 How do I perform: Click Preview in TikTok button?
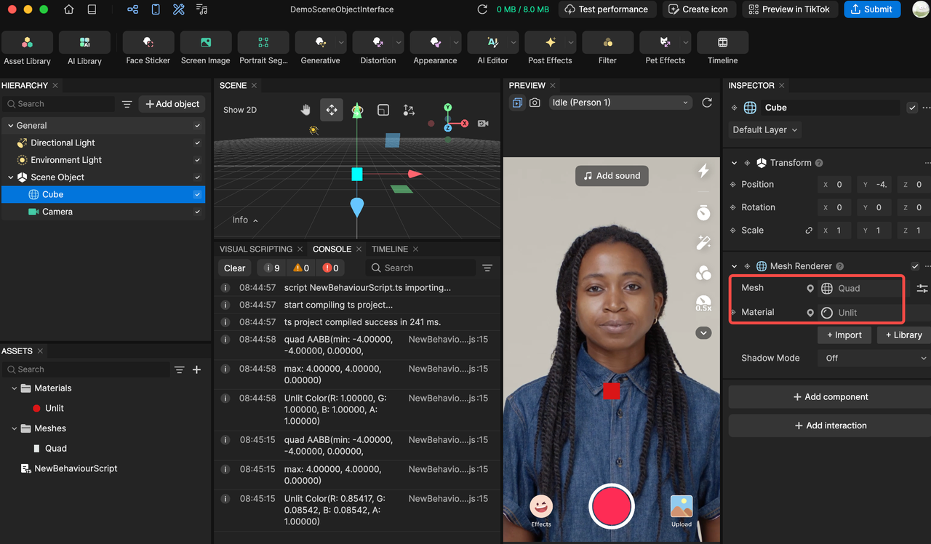coord(790,9)
